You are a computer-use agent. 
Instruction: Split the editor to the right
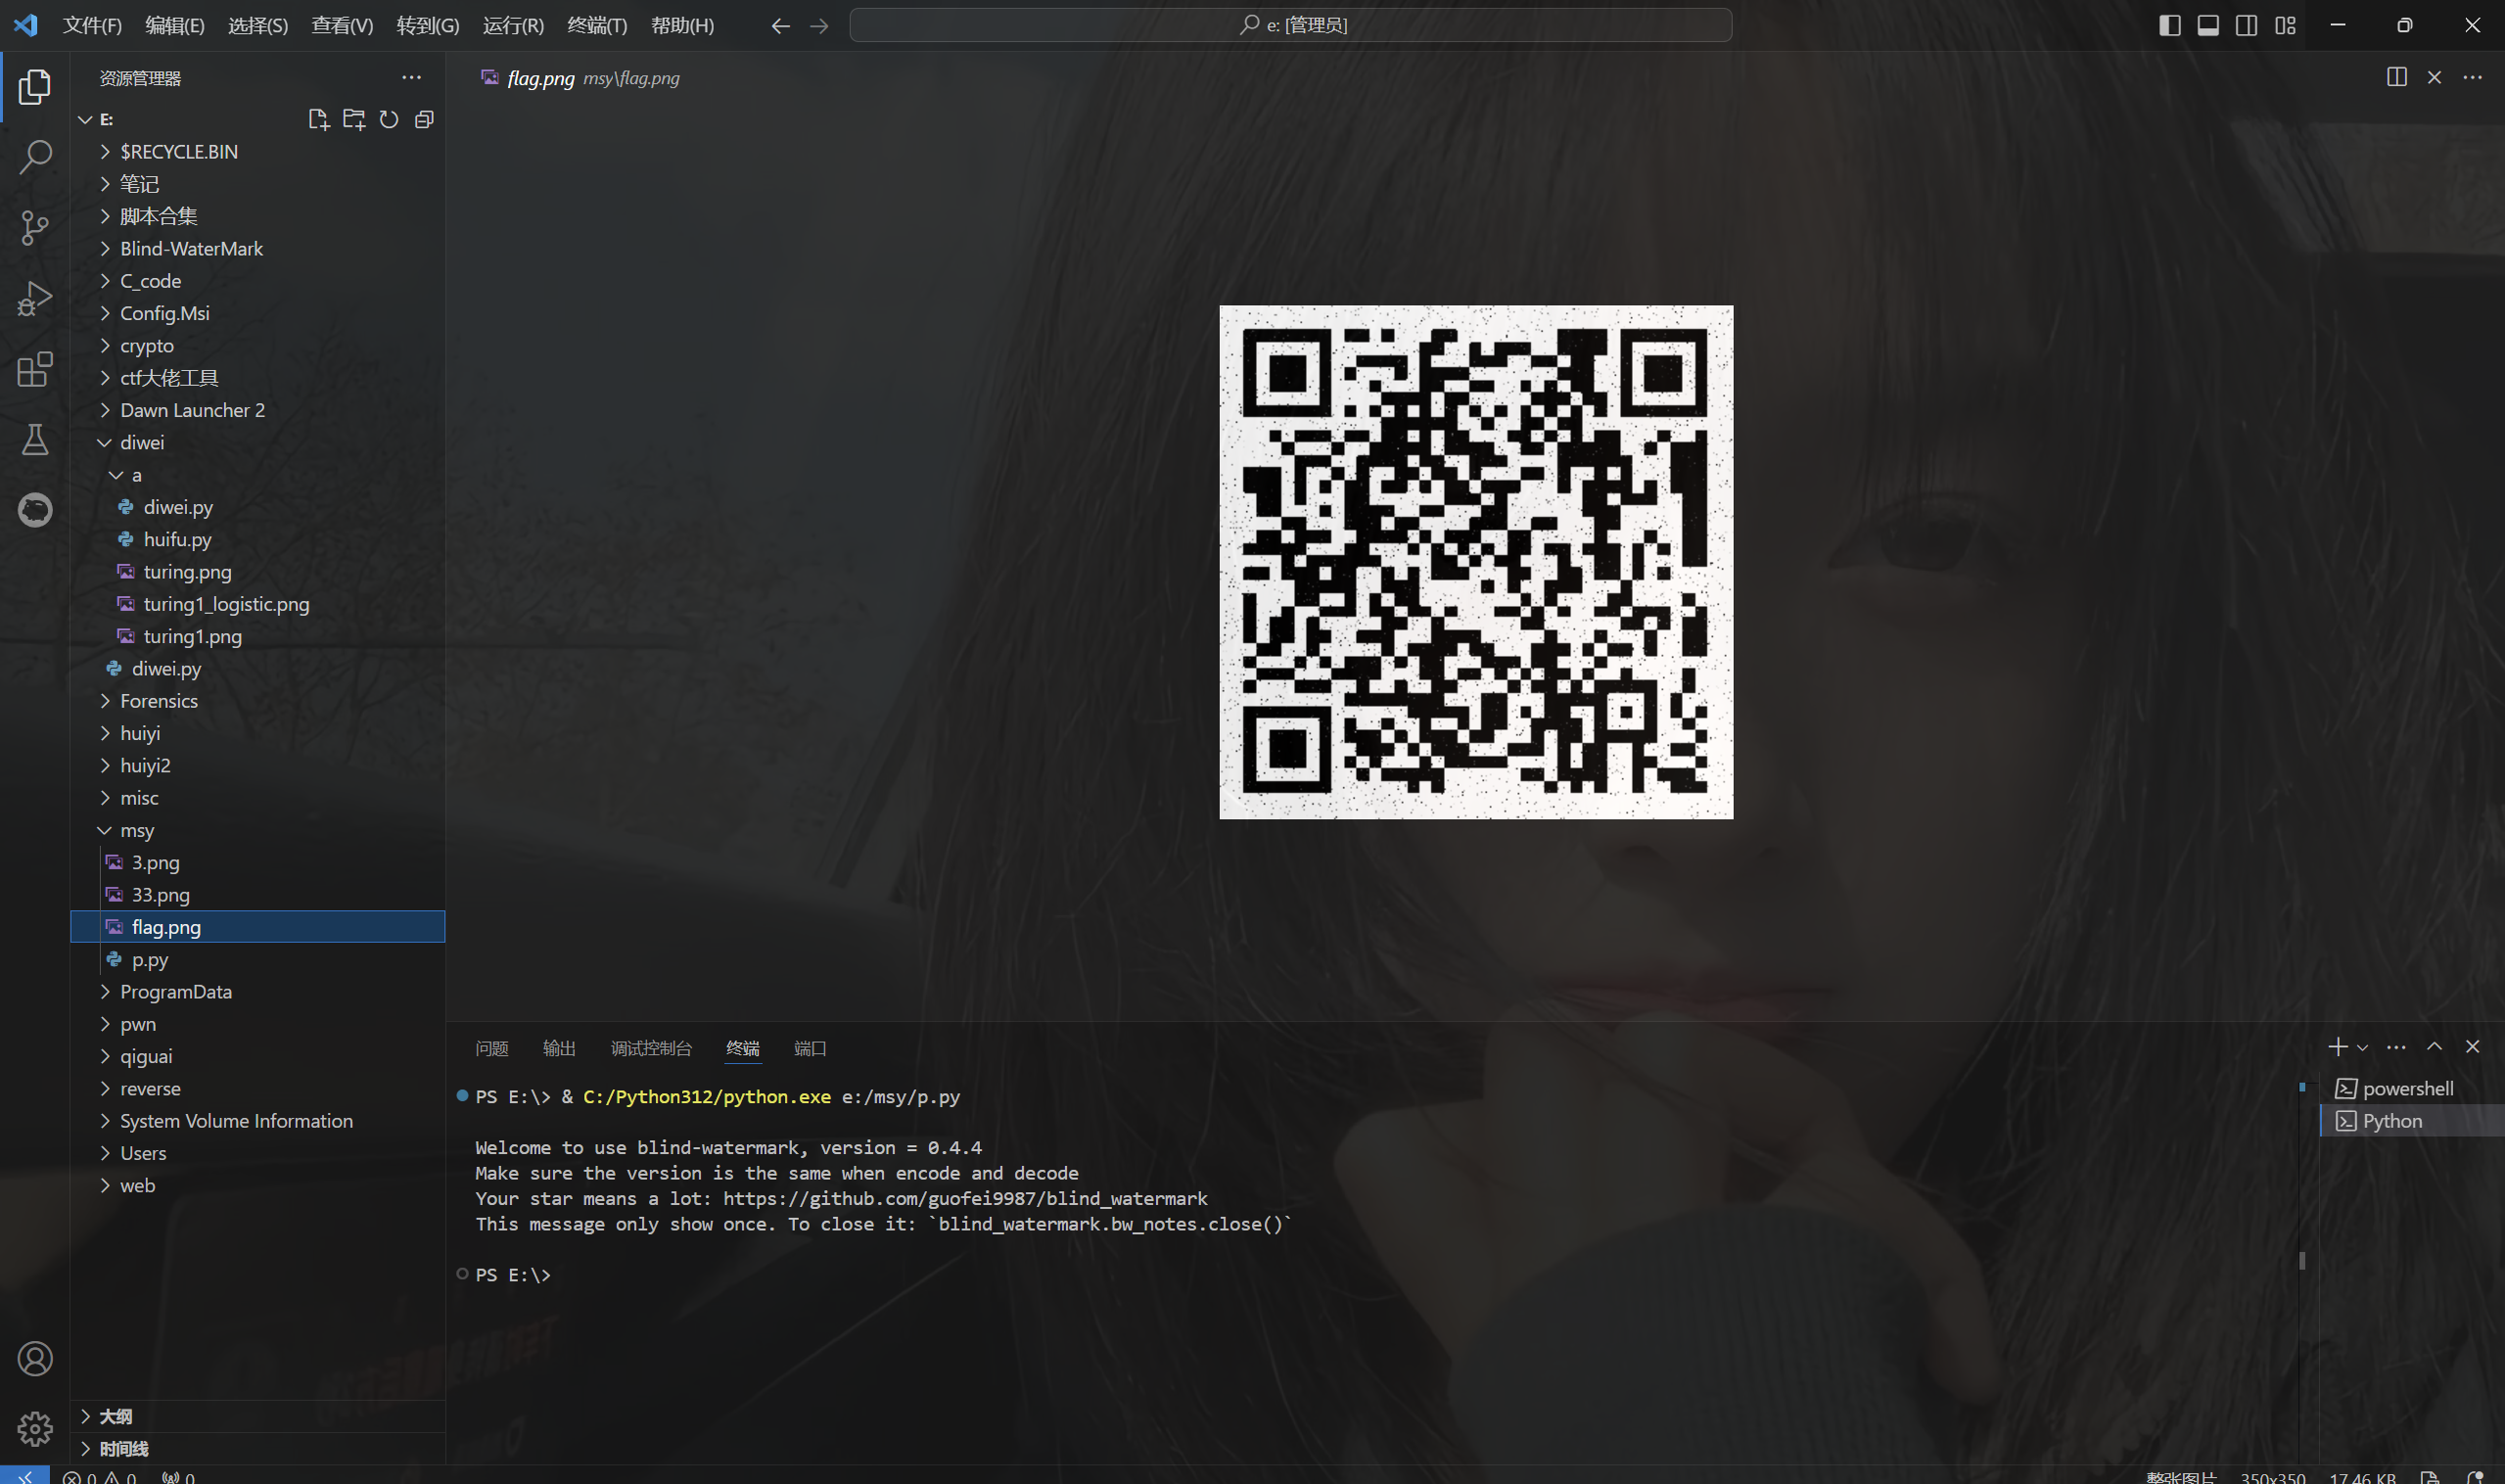2396,77
